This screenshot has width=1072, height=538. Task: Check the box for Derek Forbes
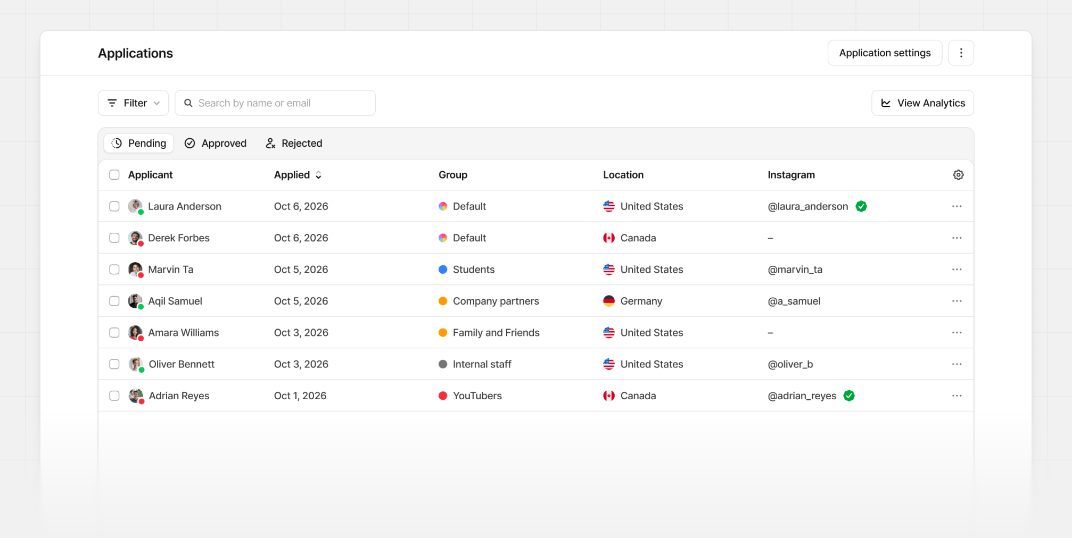(x=114, y=238)
